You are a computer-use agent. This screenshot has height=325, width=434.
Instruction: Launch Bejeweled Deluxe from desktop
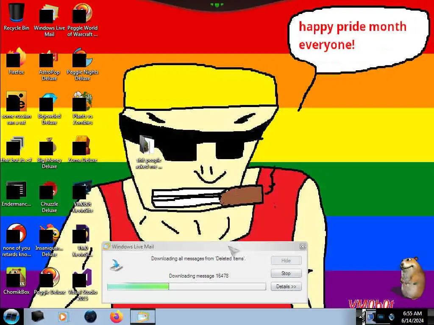(49, 108)
